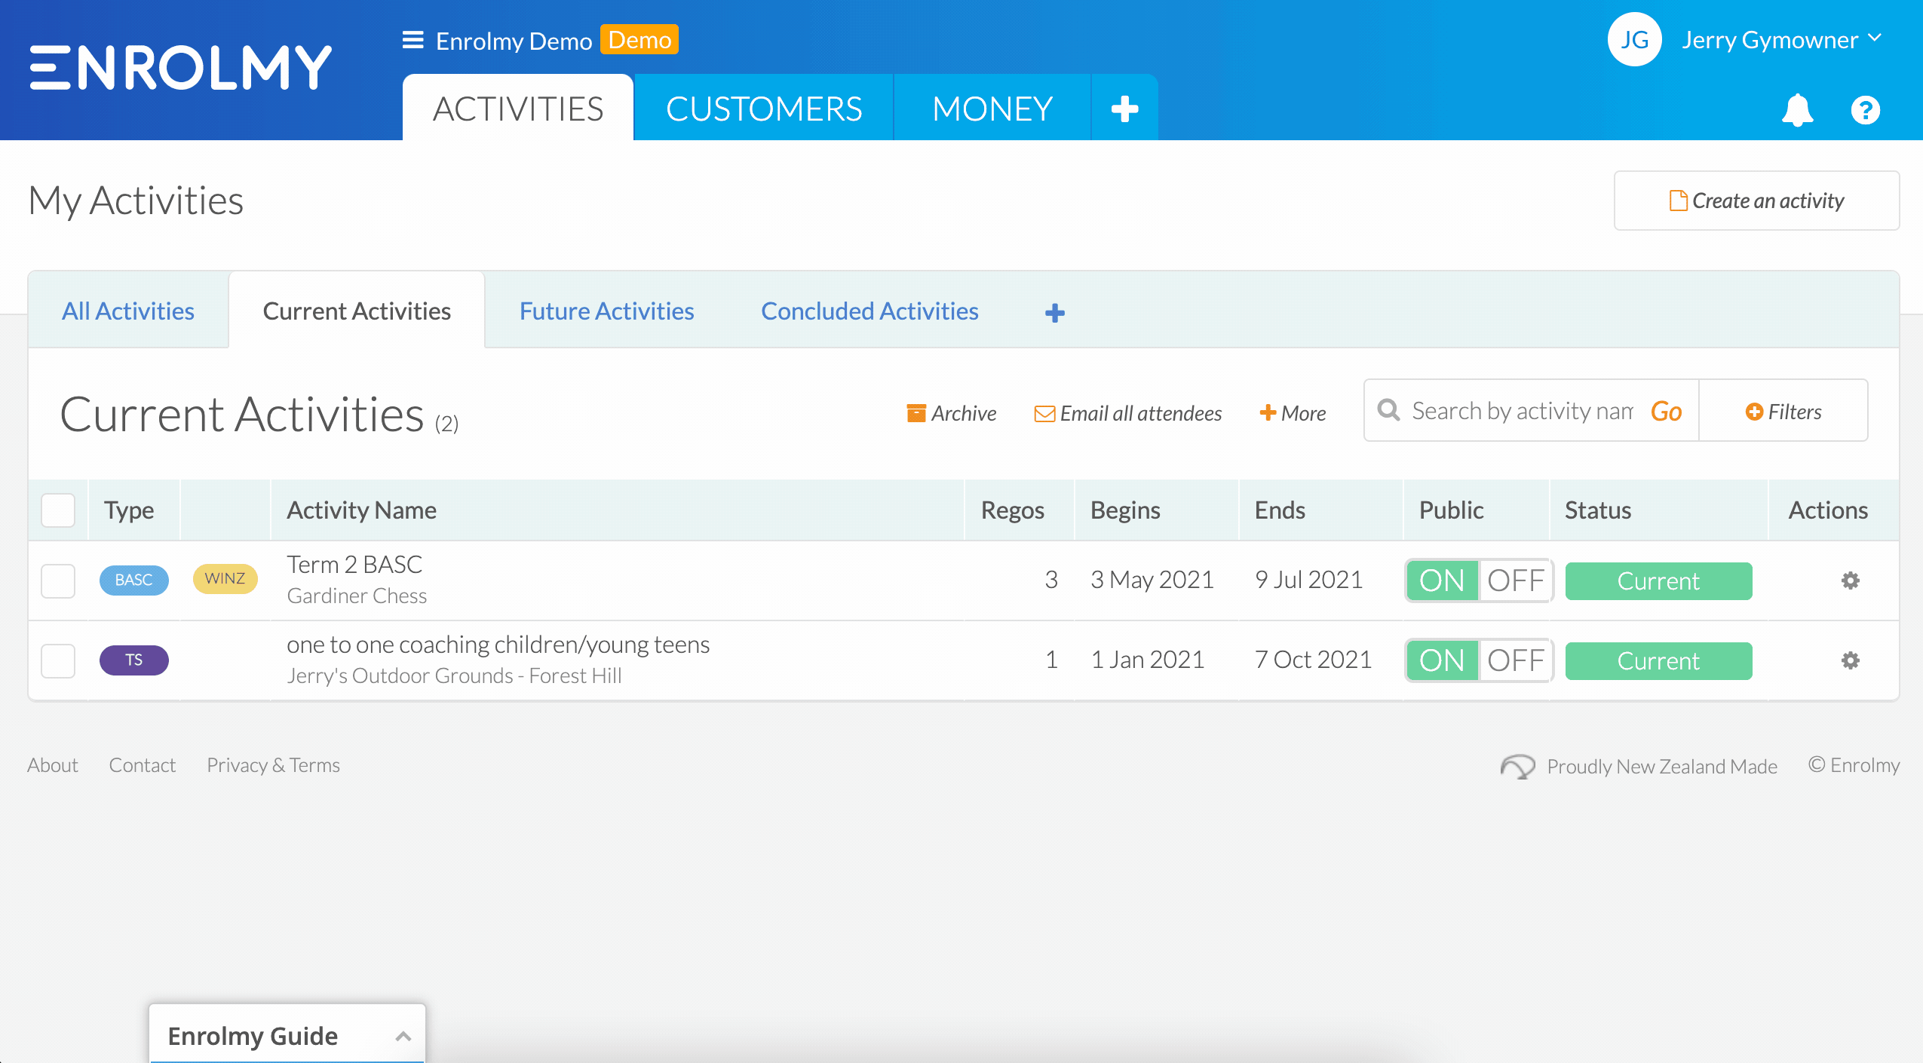This screenshot has height=1063, width=1923.
Task: Go to the MONEY main tab
Action: point(992,109)
